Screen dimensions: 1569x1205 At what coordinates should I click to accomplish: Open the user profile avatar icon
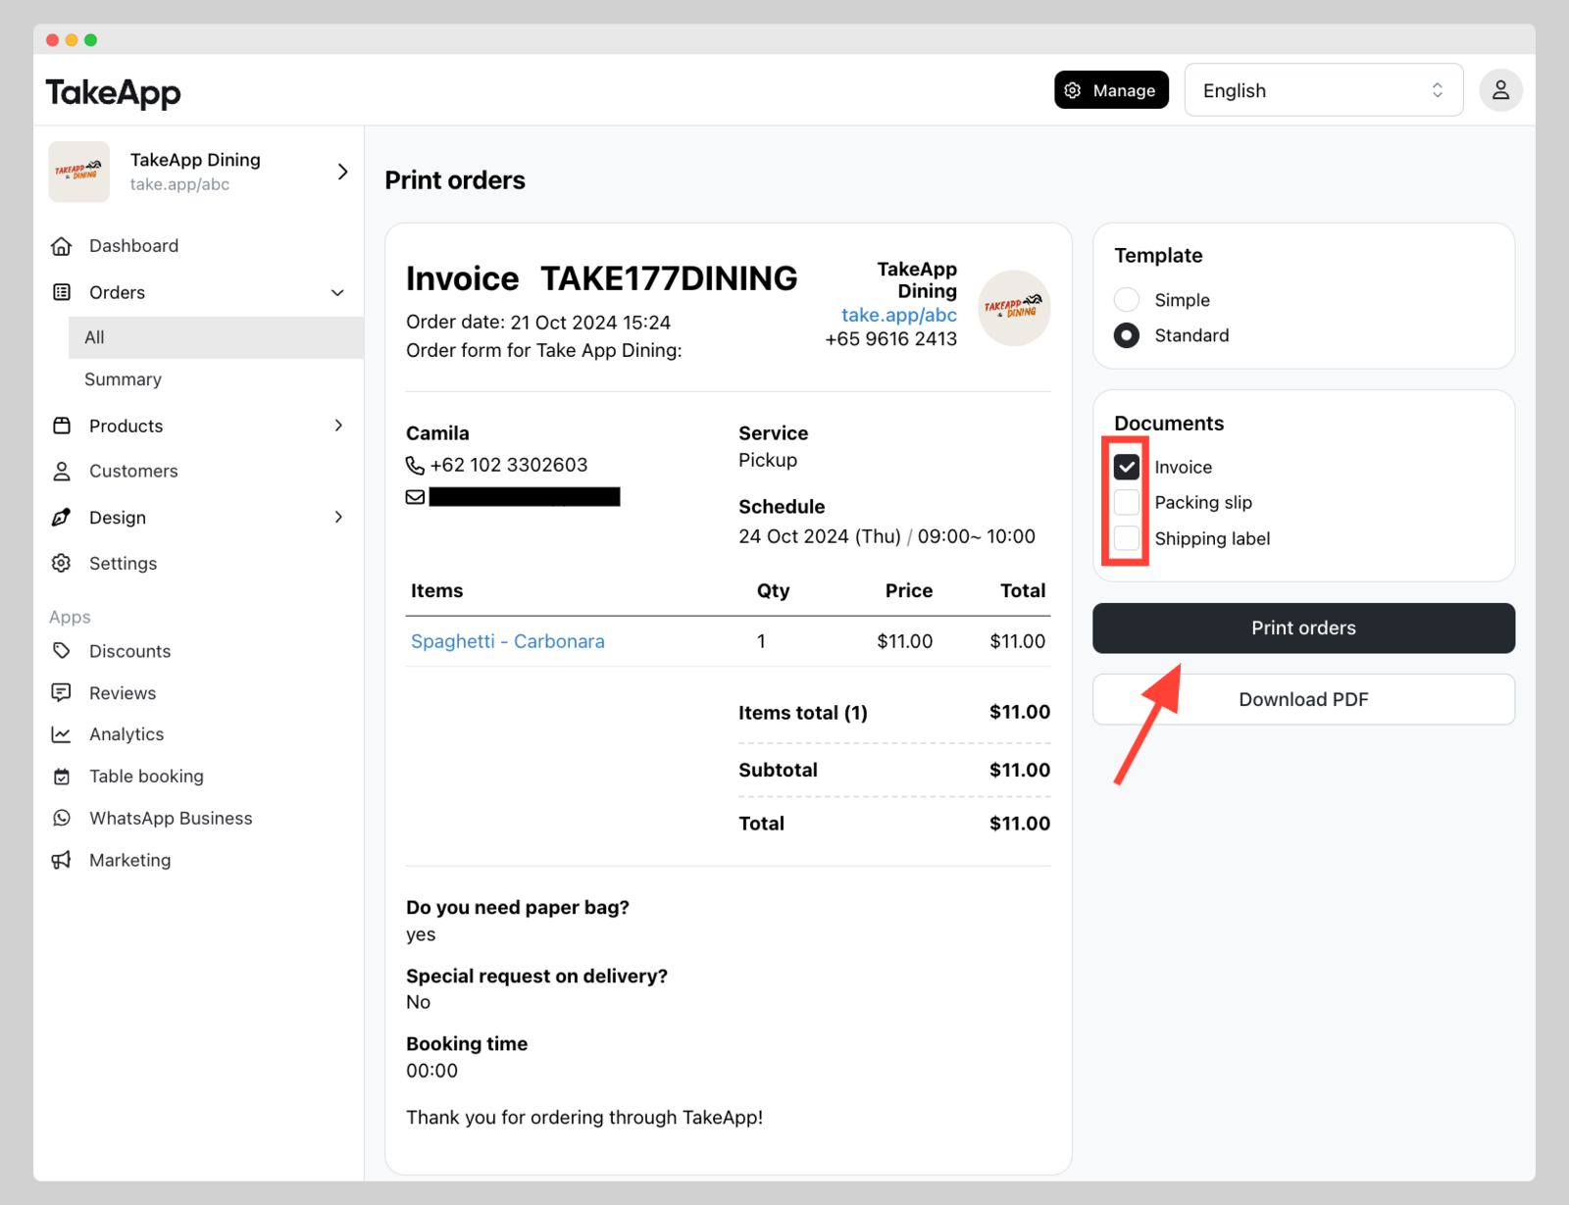pyautogui.click(x=1500, y=90)
